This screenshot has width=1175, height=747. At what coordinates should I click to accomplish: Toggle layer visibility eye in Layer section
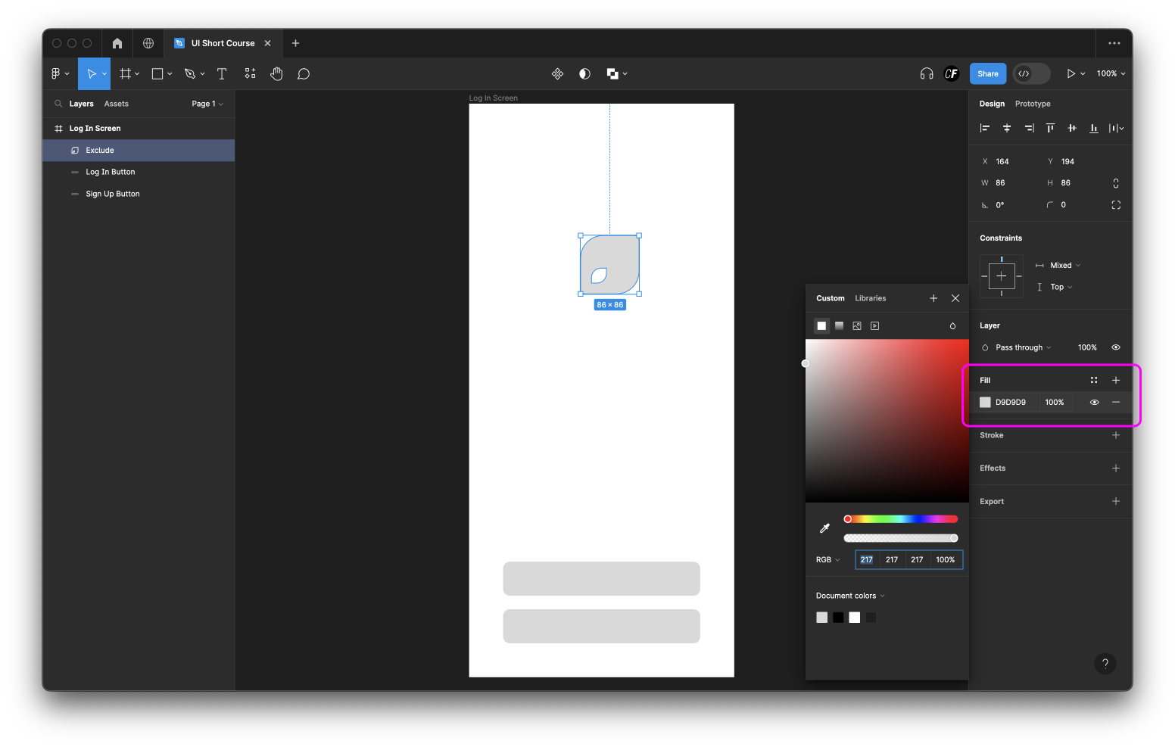pyautogui.click(x=1115, y=347)
